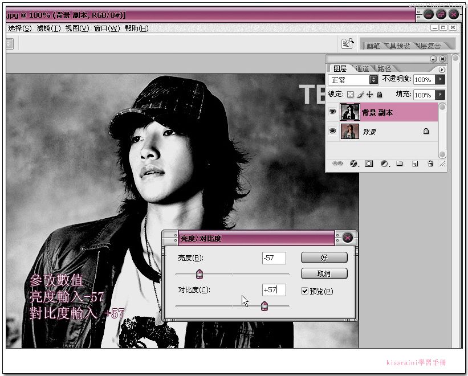Select the 背景 layer thumbnail
The width and height of the screenshot is (468, 376).
350,132
